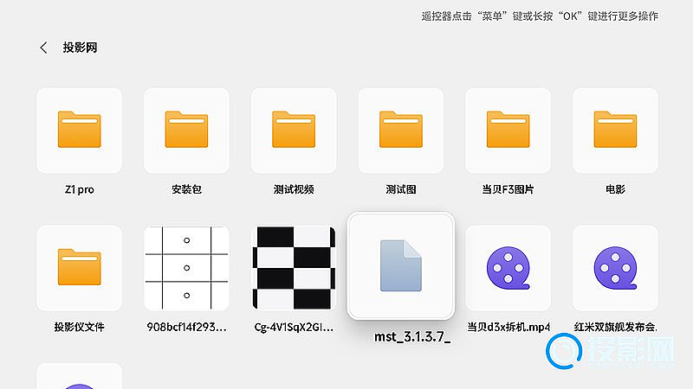Click the Z1 pro folder label

click(80, 189)
